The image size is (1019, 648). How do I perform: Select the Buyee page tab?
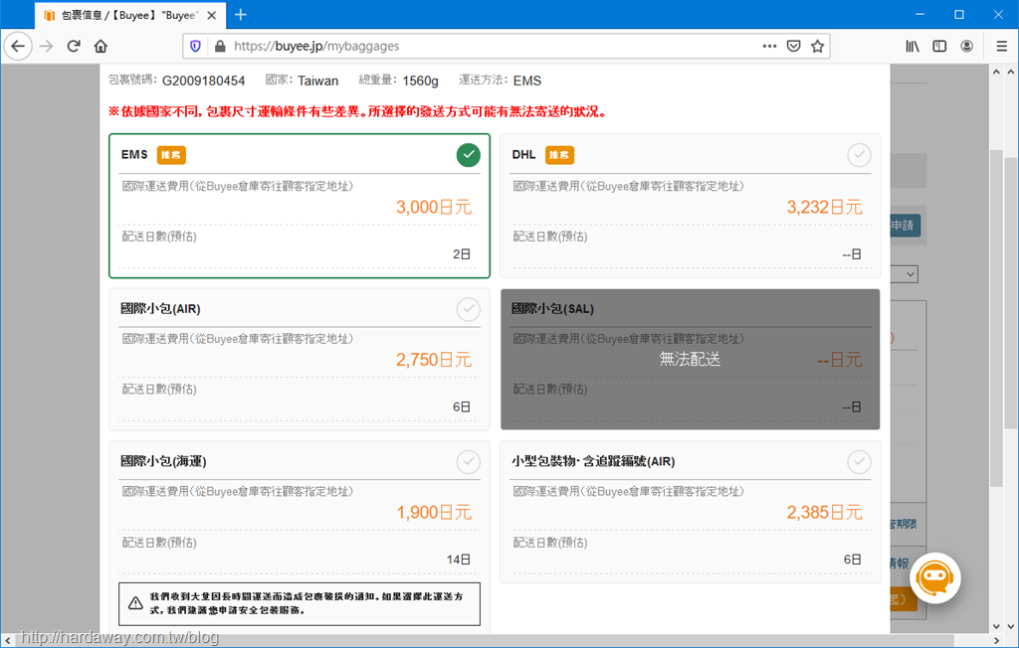pos(130,15)
